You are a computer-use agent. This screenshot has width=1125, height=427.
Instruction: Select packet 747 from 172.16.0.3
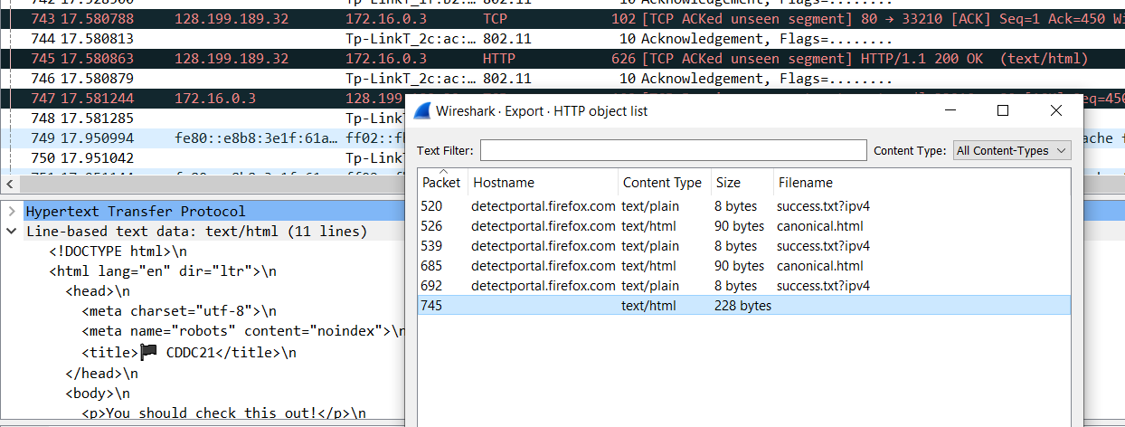pyautogui.click(x=203, y=98)
